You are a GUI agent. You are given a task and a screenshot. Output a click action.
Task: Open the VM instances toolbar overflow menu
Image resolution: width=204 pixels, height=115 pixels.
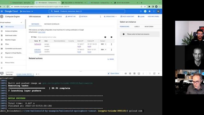(x=100, y=17)
